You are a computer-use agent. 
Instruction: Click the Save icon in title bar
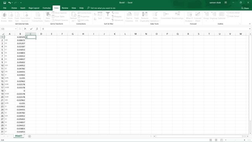click(5, 3)
